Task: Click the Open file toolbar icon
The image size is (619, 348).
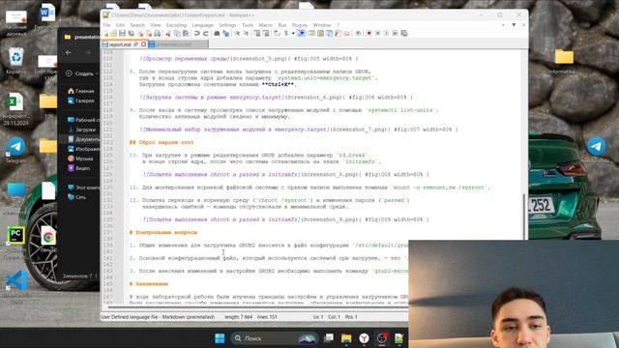Action: (x=113, y=34)
